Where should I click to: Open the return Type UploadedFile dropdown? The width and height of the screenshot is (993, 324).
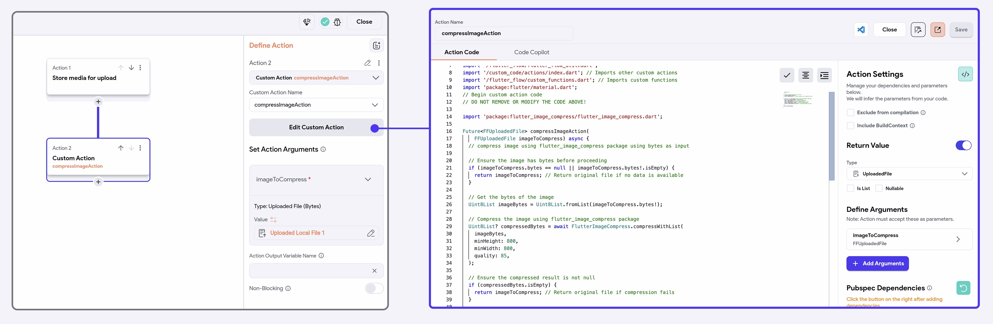909,174
